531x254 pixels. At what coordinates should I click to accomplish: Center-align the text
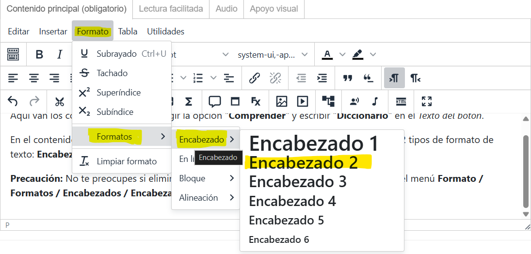33,78
